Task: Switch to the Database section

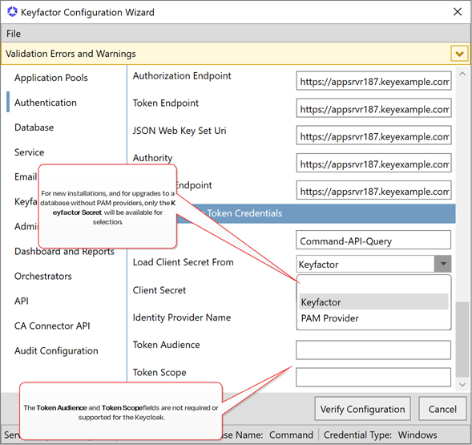Action: 34,127
